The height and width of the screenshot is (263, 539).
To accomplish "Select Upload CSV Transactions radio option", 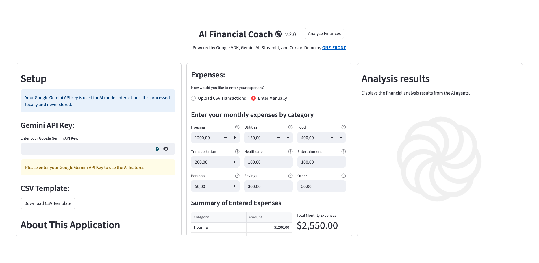I will point(194,98).
